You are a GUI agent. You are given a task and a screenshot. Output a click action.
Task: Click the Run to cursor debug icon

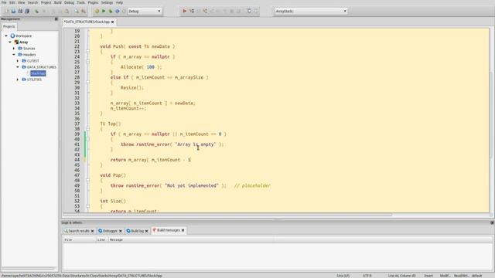pyautogui.click(x=191, y=11)
